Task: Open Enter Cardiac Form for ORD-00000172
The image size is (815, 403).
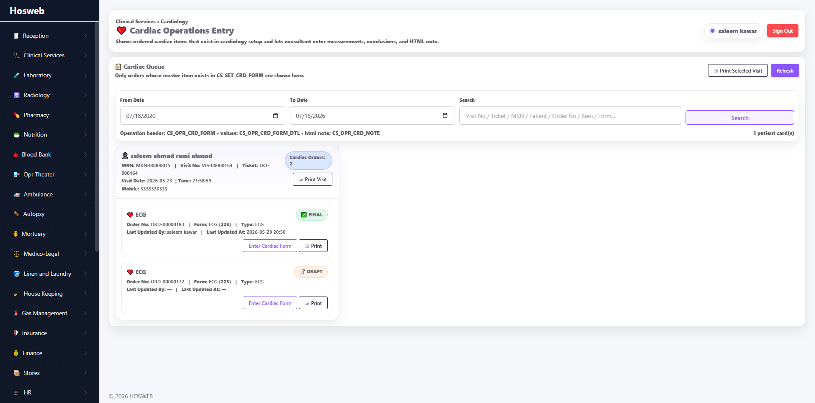Action: click(x=270, y=303)
